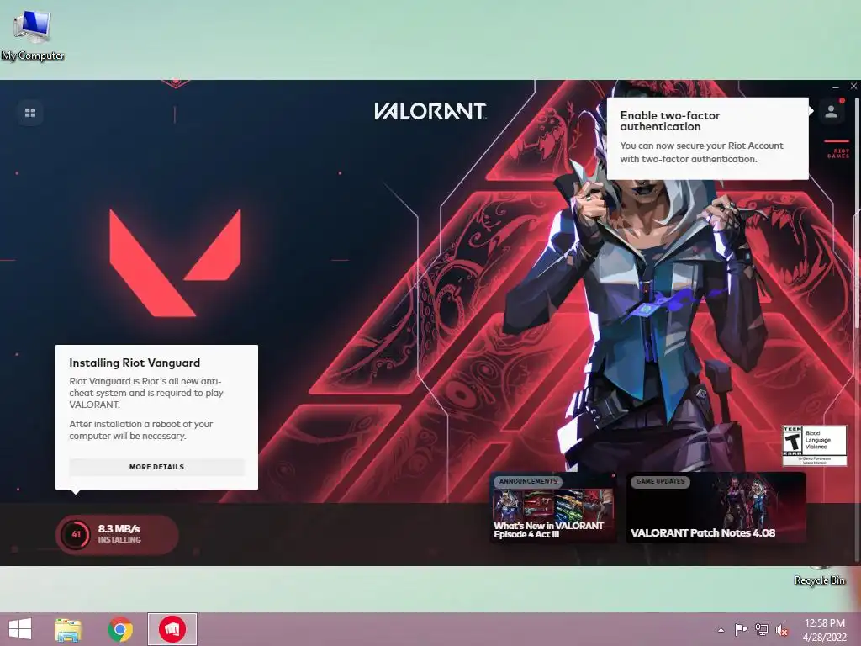Select the My Computer desktop icon
861x646 pixels.
click(33, 35)
